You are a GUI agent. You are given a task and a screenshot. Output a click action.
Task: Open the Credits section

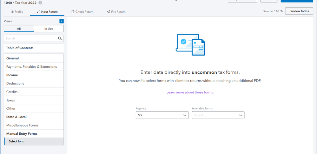pyautogui.click(x=12, y=92)
